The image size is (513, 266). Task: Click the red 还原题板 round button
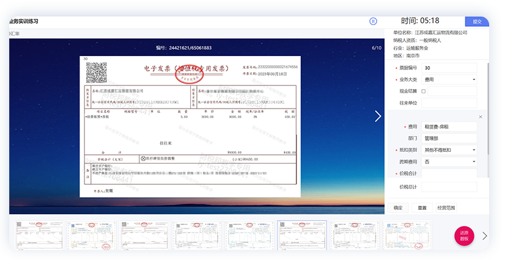pyautogui.click(x=463, y=237)
